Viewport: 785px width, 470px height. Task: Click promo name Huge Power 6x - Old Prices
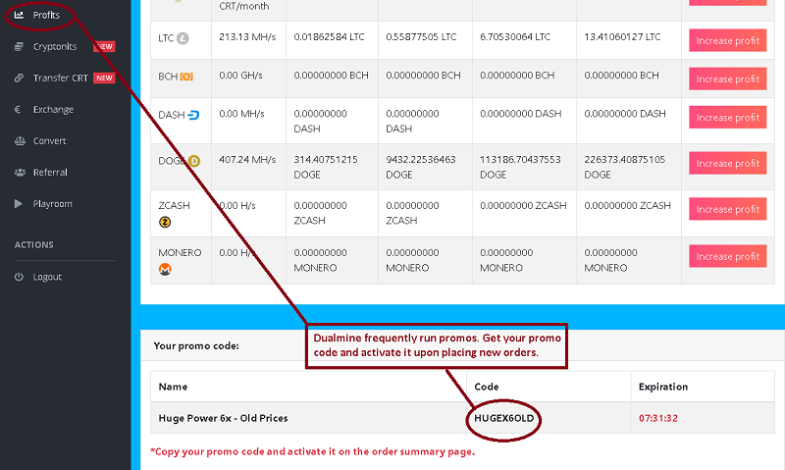pos(224,418)
